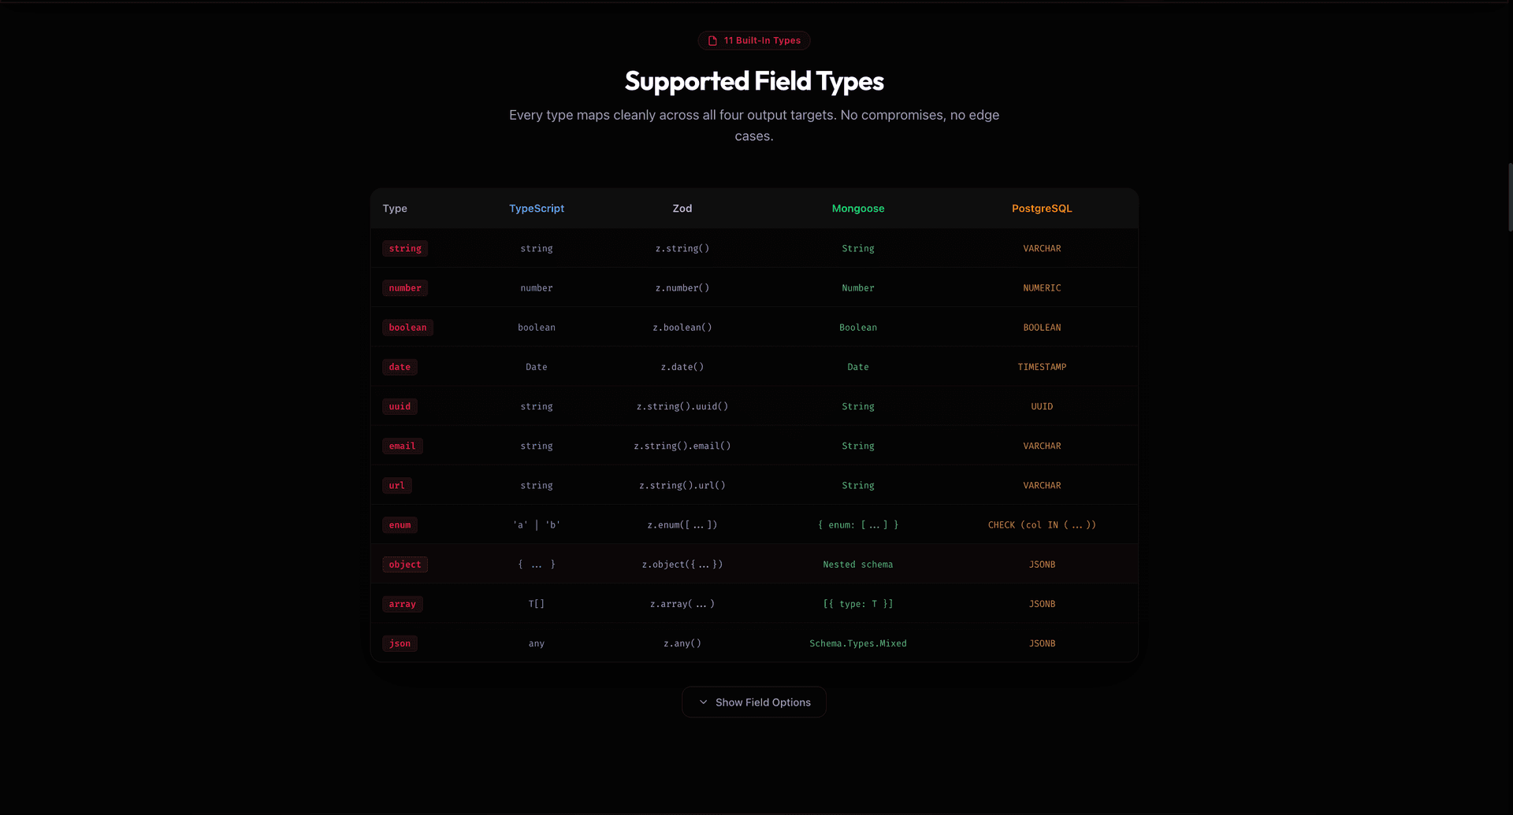The image size is (1513, 815).
Task: Click the PostgreSQL column header
Action: [1042, 209]
